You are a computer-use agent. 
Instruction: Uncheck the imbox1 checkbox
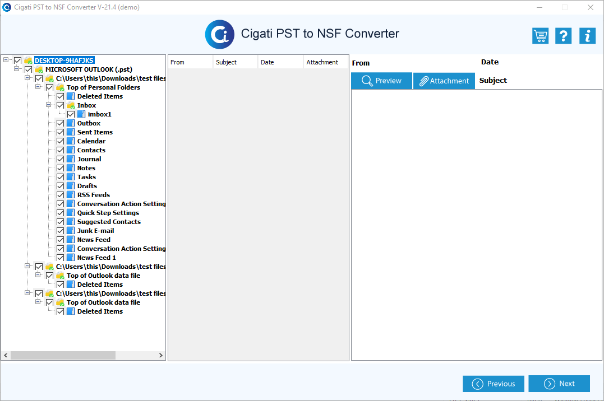(x=71, y=114)
